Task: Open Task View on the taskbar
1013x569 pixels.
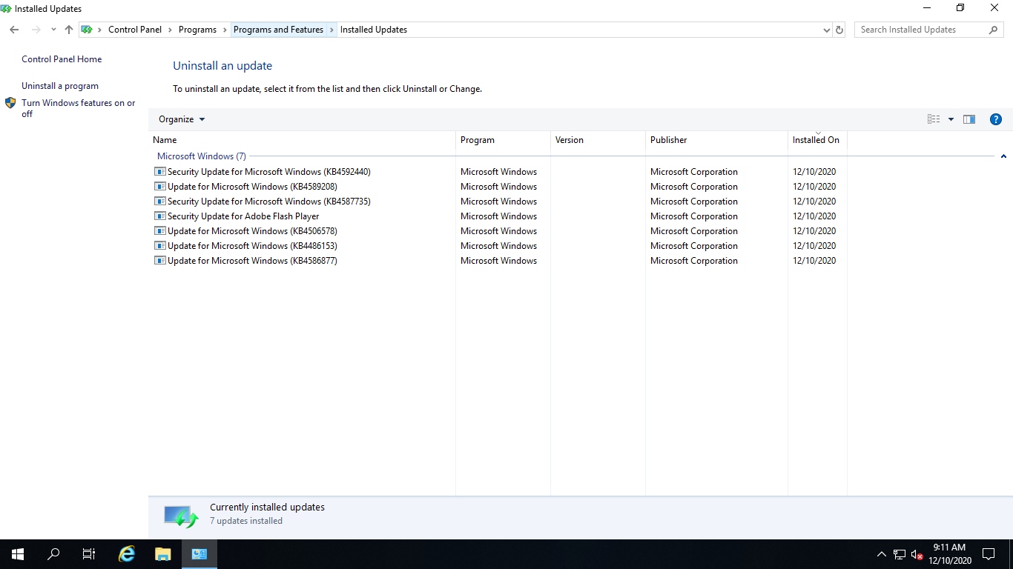Action: coord(89,553)
